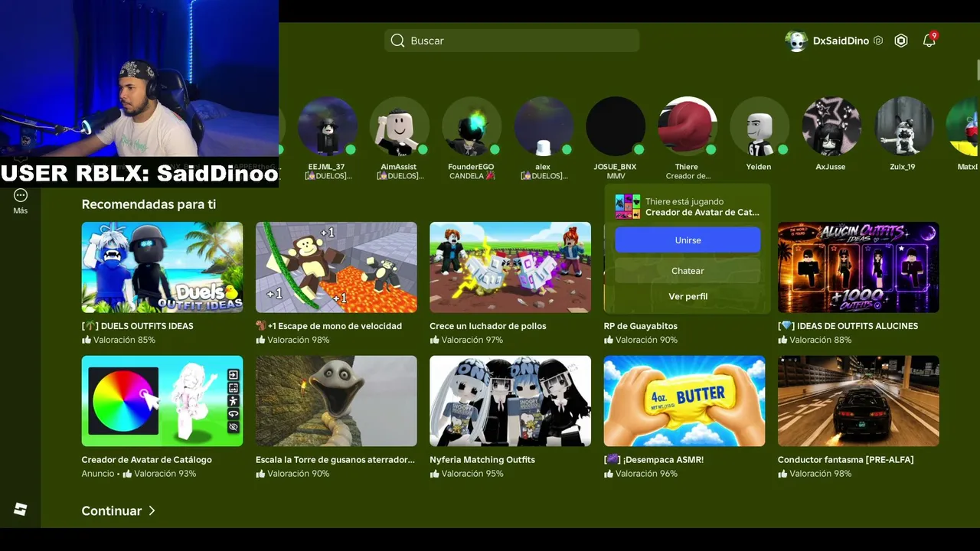The height and width of the screenshot is (551, 980).
Task: Choose Ver perfil in the popup
Action: [688, 297]
